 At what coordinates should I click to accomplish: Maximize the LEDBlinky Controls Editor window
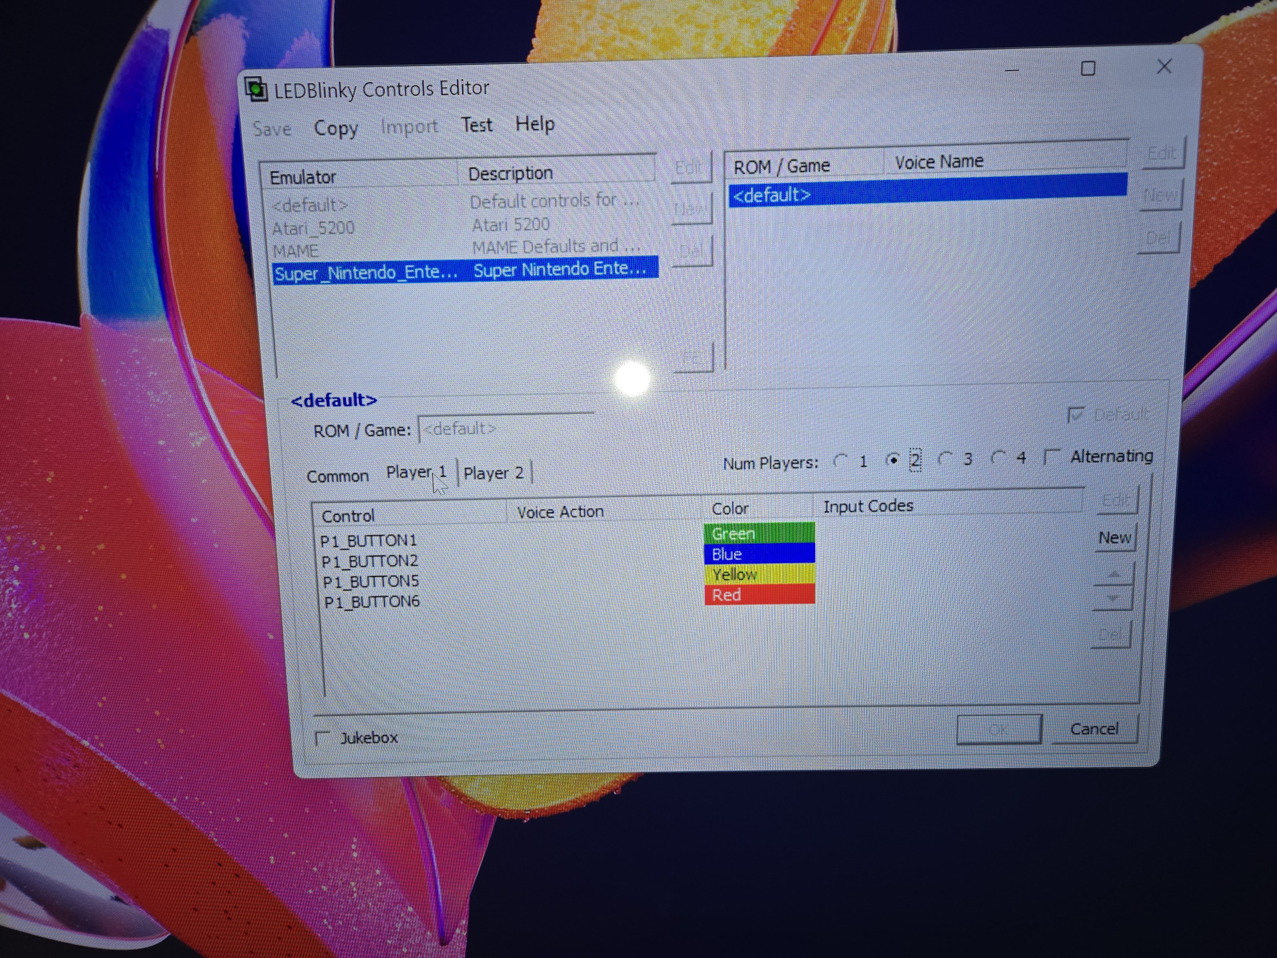pos(1088,68)
